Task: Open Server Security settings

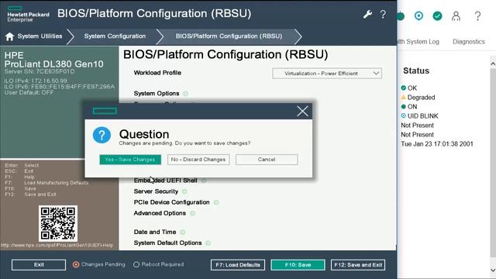Action: click(156, 191)
